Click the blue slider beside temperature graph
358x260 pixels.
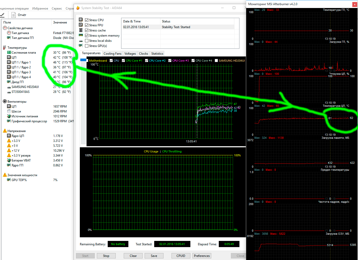click(83, 60)
